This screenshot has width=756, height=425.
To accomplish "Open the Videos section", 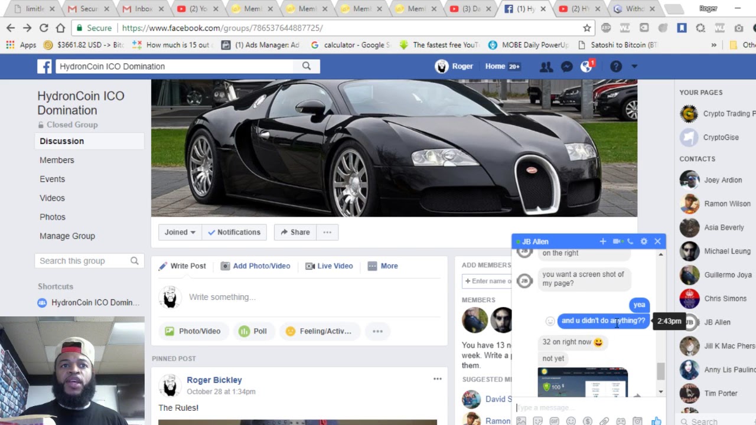I will [x=52, y=198].
